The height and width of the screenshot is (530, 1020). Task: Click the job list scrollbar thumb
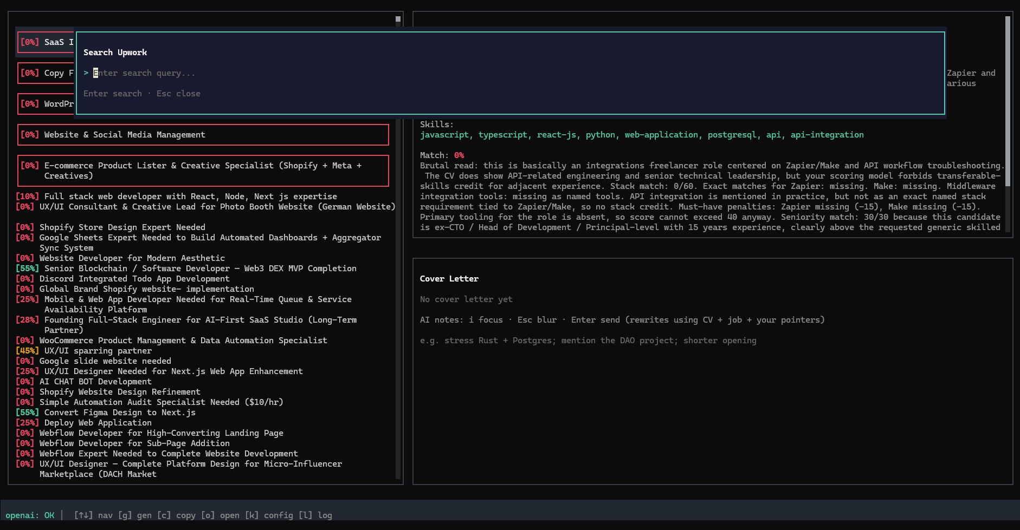(398, 19)
